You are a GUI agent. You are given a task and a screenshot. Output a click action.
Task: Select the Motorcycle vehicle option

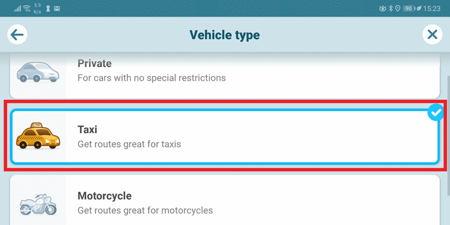225,200
